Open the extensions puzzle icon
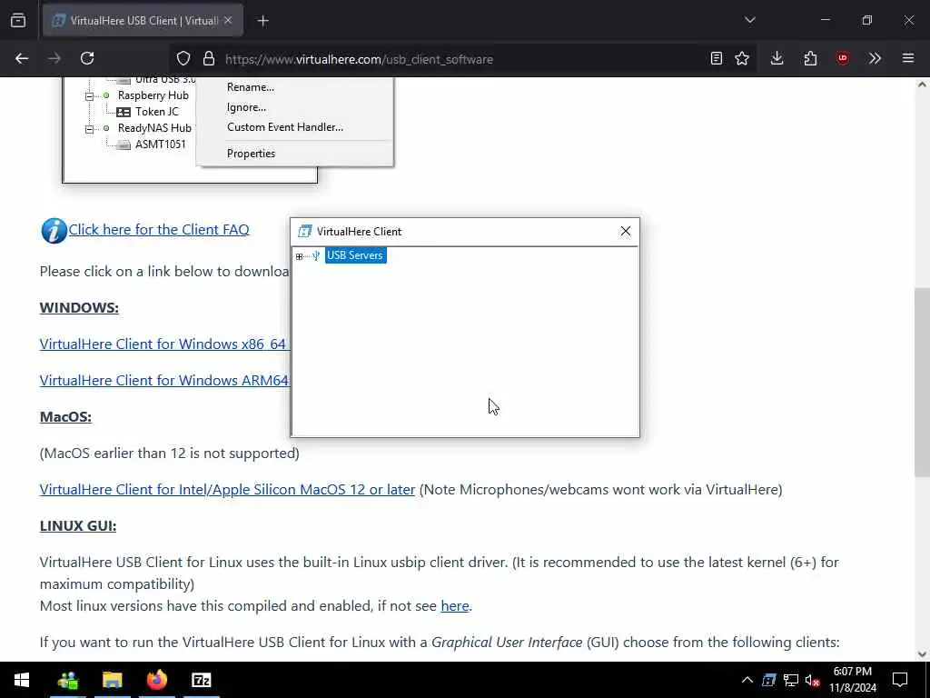 810,59
